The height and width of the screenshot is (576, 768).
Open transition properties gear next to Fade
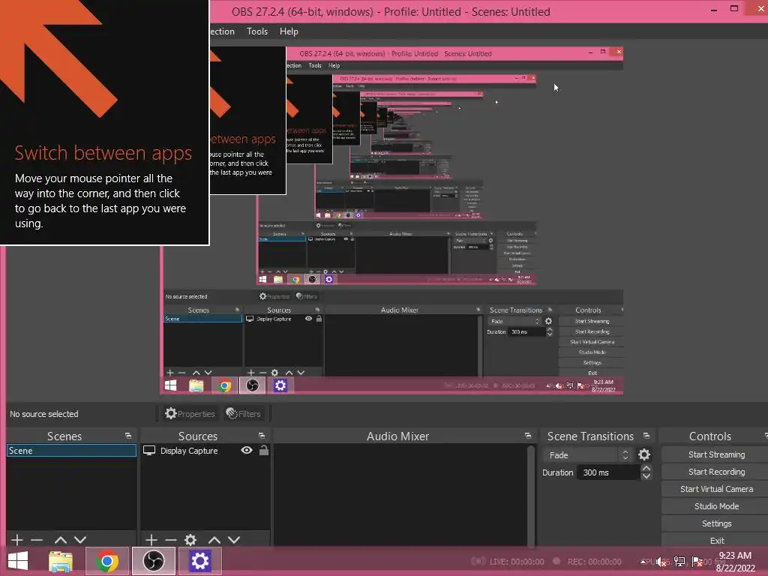(644, 455)
